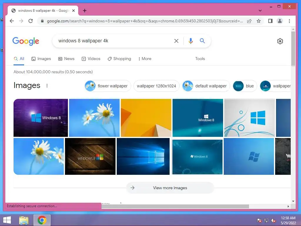This screenshot has width=301, height=226.
Task: Switch to Images tab
Action: click(41, 59)
